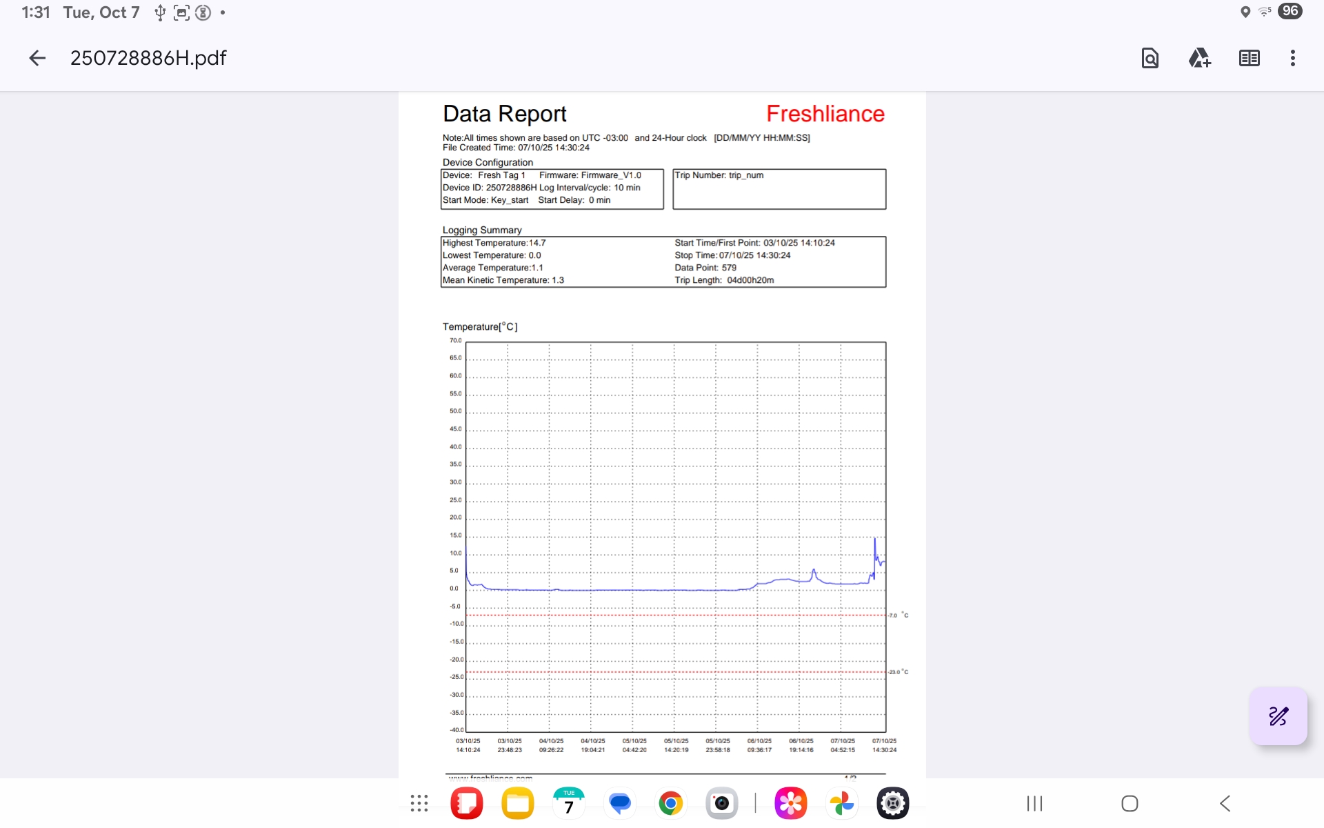1324x828 pixels.
Task: Switch to reading view layout icon
Action: point(1249,58)
